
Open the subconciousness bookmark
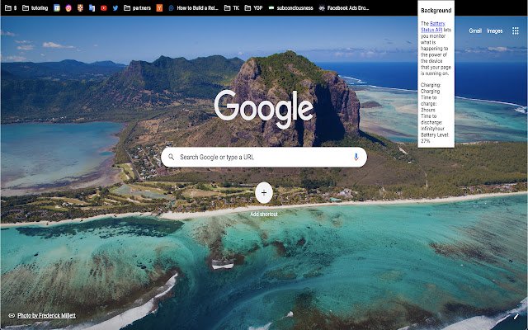pyautogui.click(x=291, y=8)
